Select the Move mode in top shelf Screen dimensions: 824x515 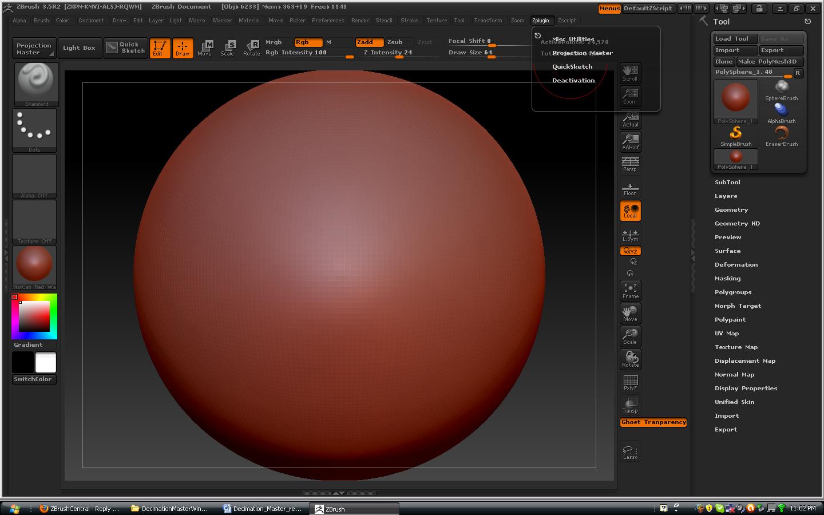click(205, 48)
